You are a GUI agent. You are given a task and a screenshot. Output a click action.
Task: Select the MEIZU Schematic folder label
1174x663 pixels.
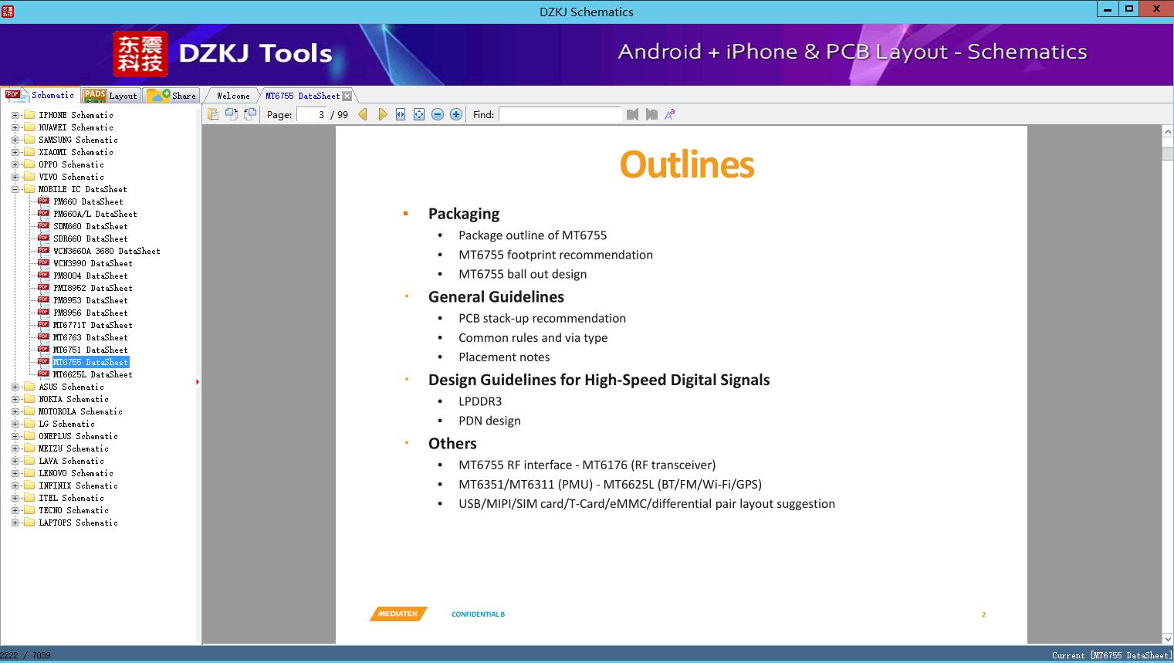coord(73,448)
